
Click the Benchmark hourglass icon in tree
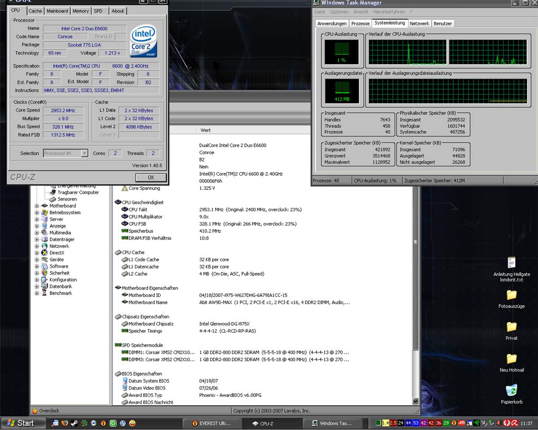tap(44, 293)
